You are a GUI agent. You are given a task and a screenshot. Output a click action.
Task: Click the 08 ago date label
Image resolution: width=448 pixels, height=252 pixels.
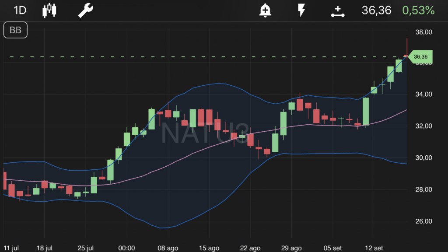coord(168,248)
